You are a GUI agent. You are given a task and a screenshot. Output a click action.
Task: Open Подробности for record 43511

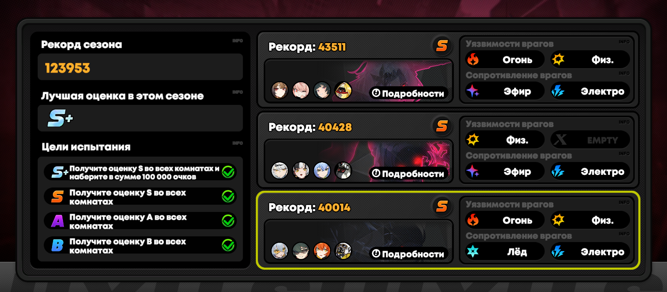pos(408,93)
